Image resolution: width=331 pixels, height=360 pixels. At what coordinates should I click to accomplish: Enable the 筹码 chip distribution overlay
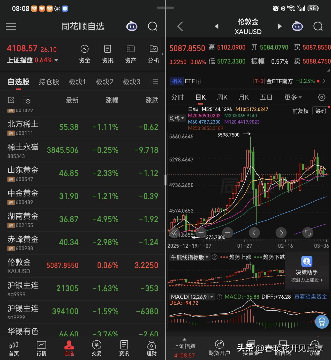[x=321, y=111]
